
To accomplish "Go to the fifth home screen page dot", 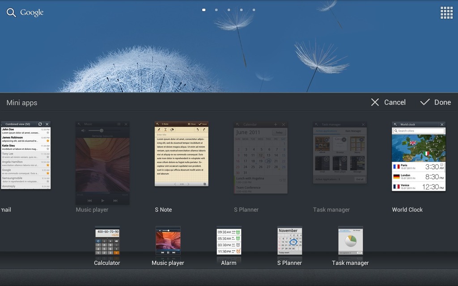I will coord(254,10).
